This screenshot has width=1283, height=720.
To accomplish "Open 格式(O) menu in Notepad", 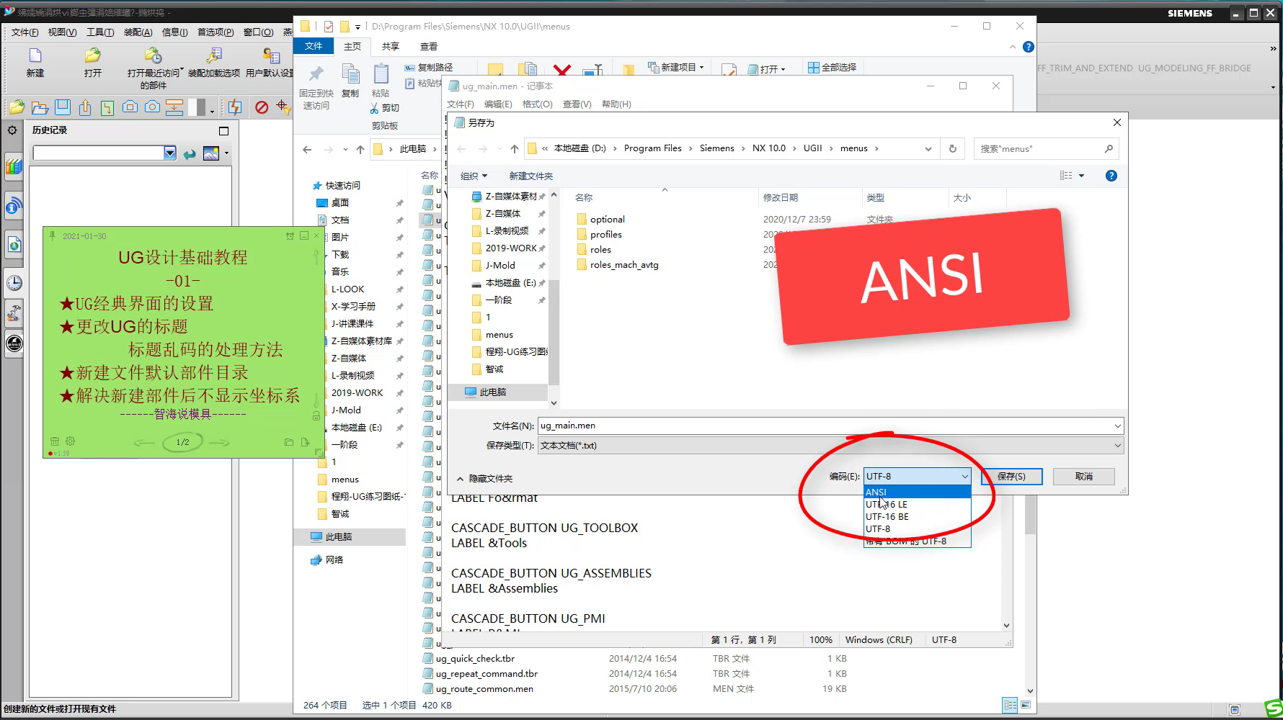I will (x=537, y=104).
